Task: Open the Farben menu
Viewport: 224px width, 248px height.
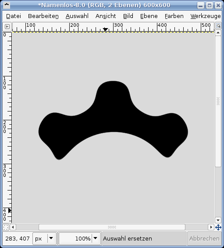Action: (174, 16)
